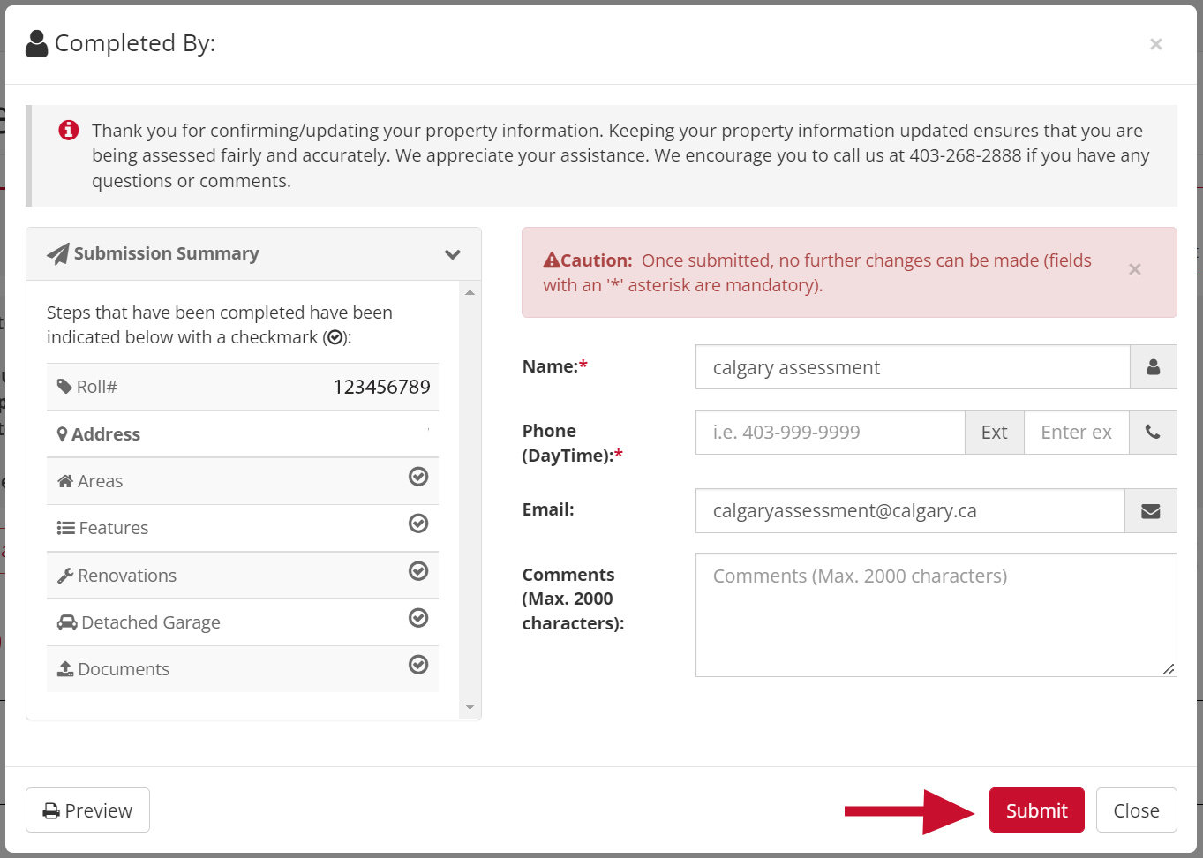Click the Email input field
This screenshot has height=859, width=1203.
pyautogui.click(x=910, y=511)
